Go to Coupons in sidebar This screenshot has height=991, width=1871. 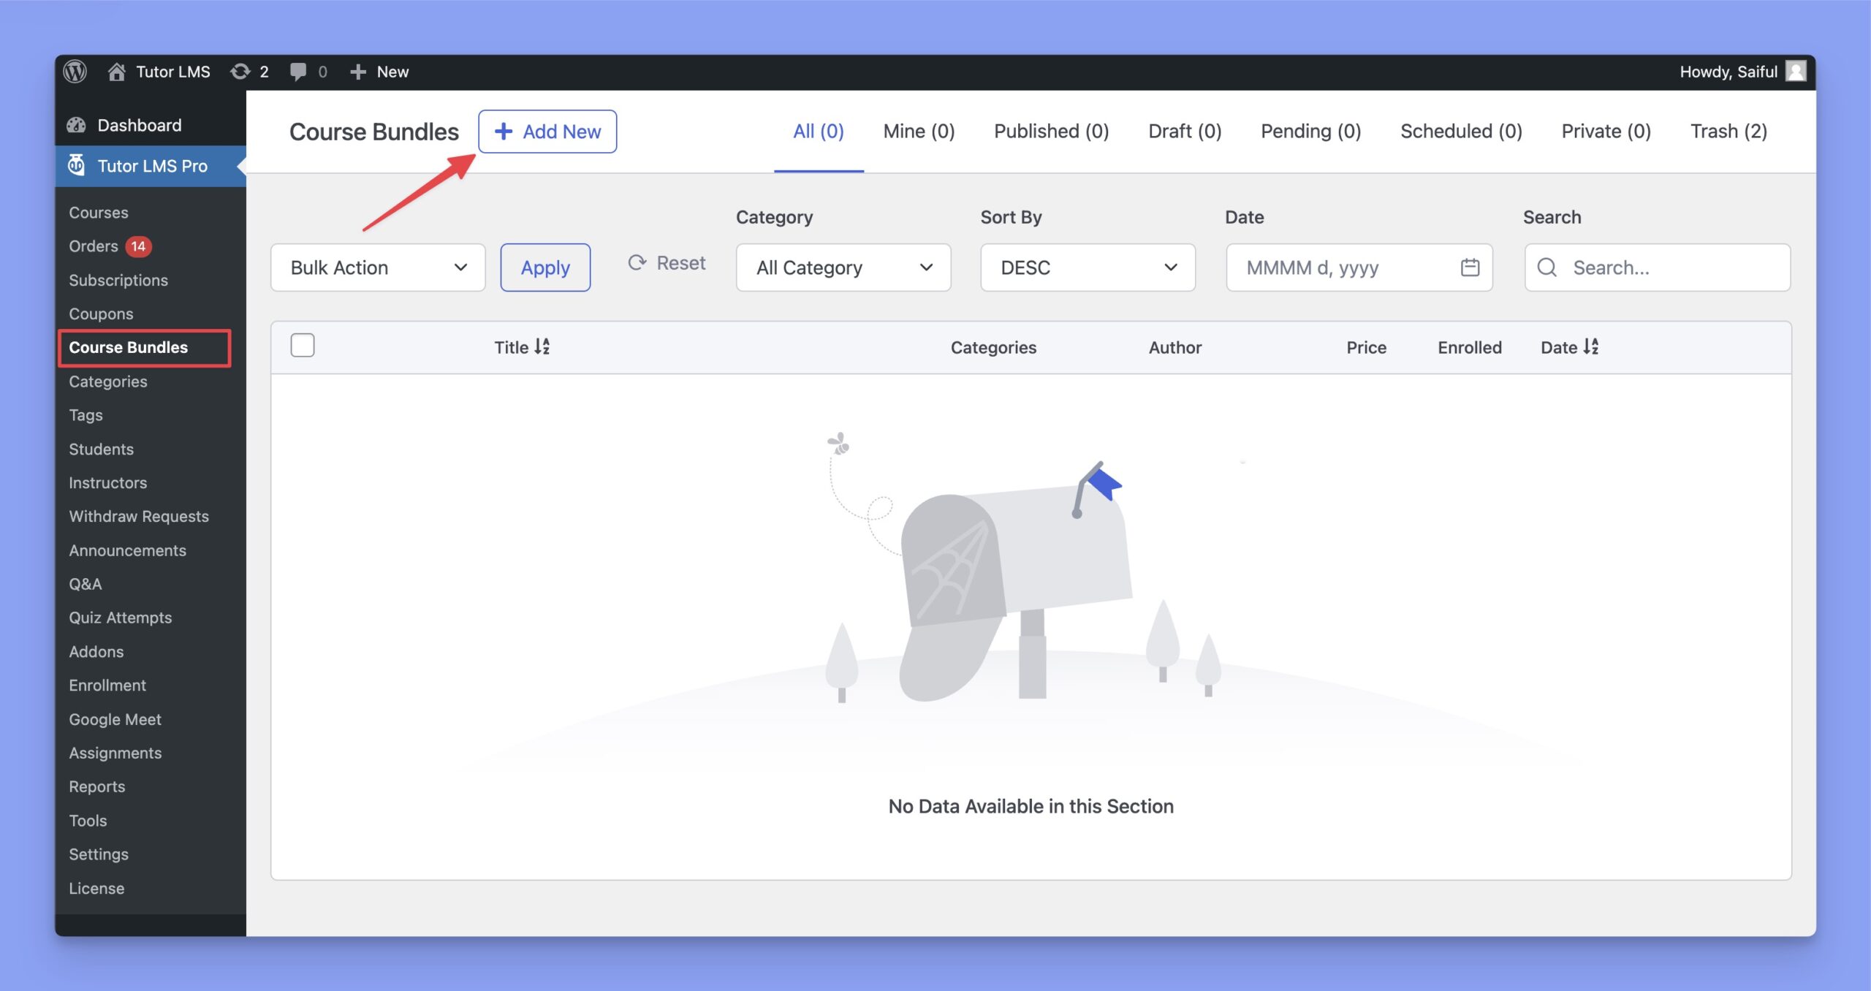coord(101,314)
